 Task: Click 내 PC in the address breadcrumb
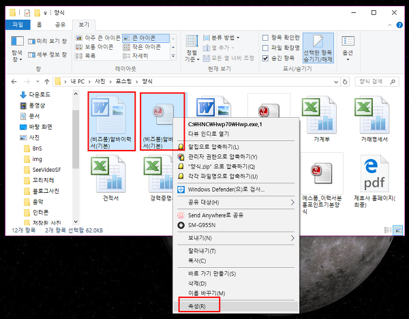pos(78,81)
